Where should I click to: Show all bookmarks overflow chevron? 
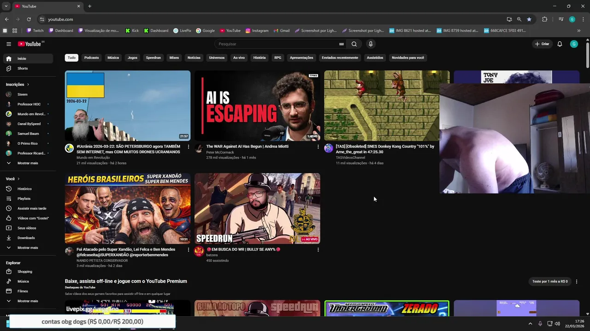(579, 31)
